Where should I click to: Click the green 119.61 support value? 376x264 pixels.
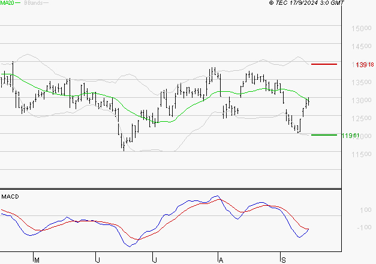[x=350, y=136]
